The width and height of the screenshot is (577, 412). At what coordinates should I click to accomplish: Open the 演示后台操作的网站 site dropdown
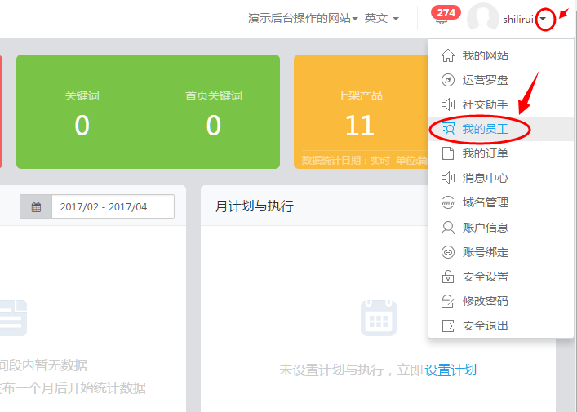tap(303, 18)
